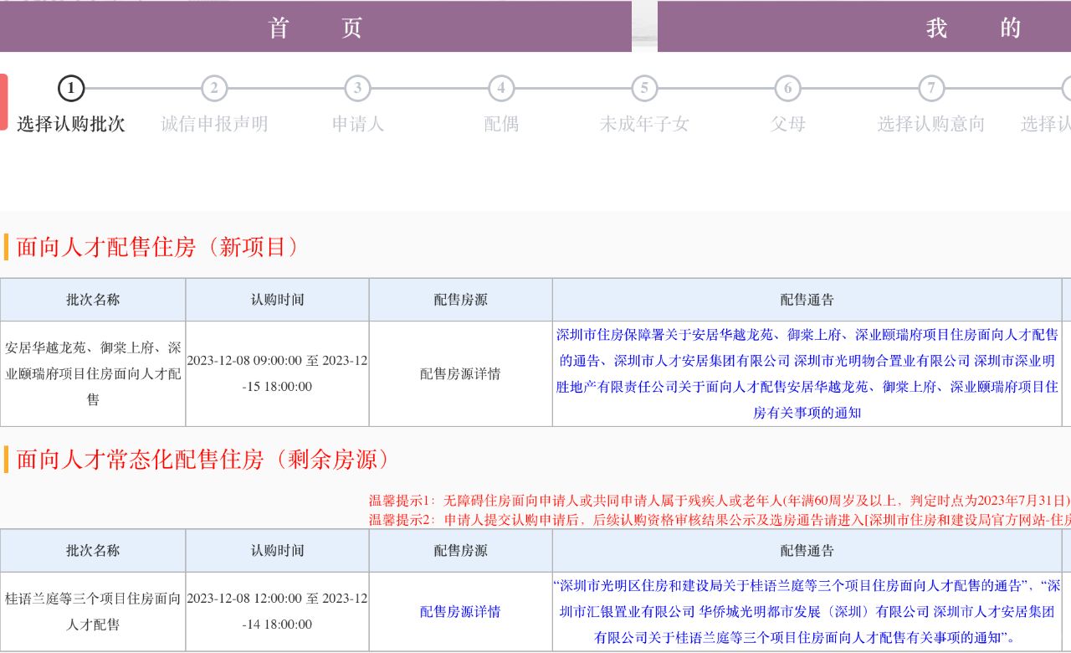This screenshot has width=1071, height=653.
Task: Click 认购时间 header in the 新项目 table
Action: coord(277,300)
